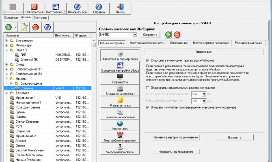Edit selected agent with pencil icon
Image resolution: width=272 pixels, height=162 pixels.
24,27
